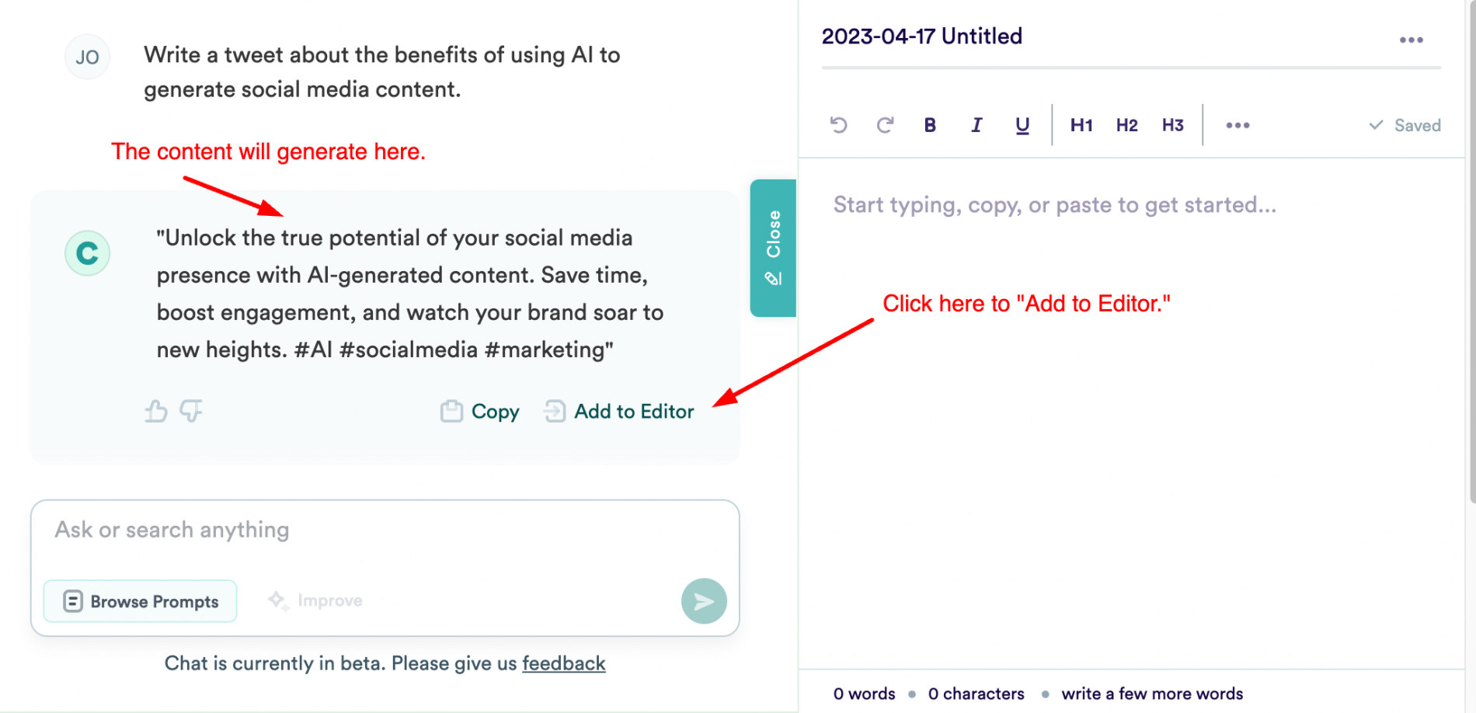1476x713 pixels.
Task: Send the chat message with arrow button
Action: pos(704,601)
